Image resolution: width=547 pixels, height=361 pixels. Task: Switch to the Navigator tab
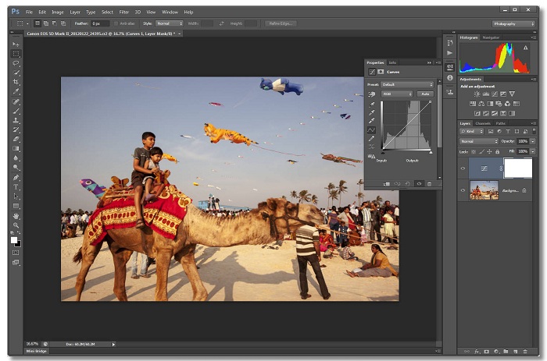point(491,37)
